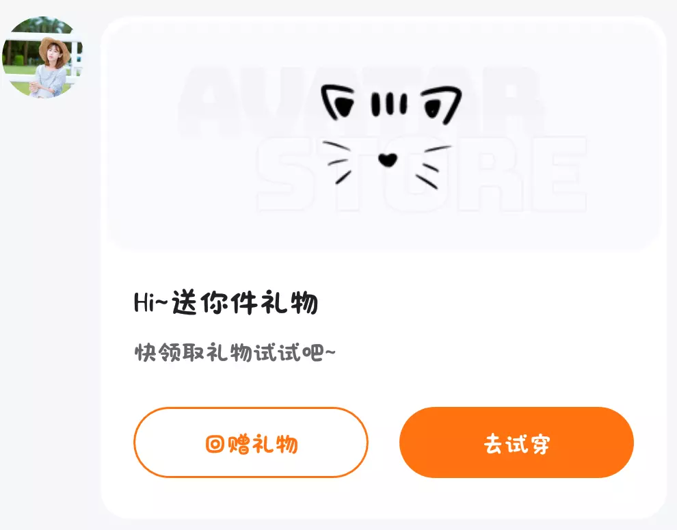Click the cat's left ear drawing
677x530 pixels.
coord(338,102)
